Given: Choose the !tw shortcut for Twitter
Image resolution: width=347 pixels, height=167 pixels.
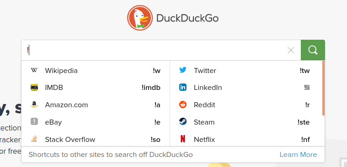Looking at the screenshot, I should coord(305,71).
